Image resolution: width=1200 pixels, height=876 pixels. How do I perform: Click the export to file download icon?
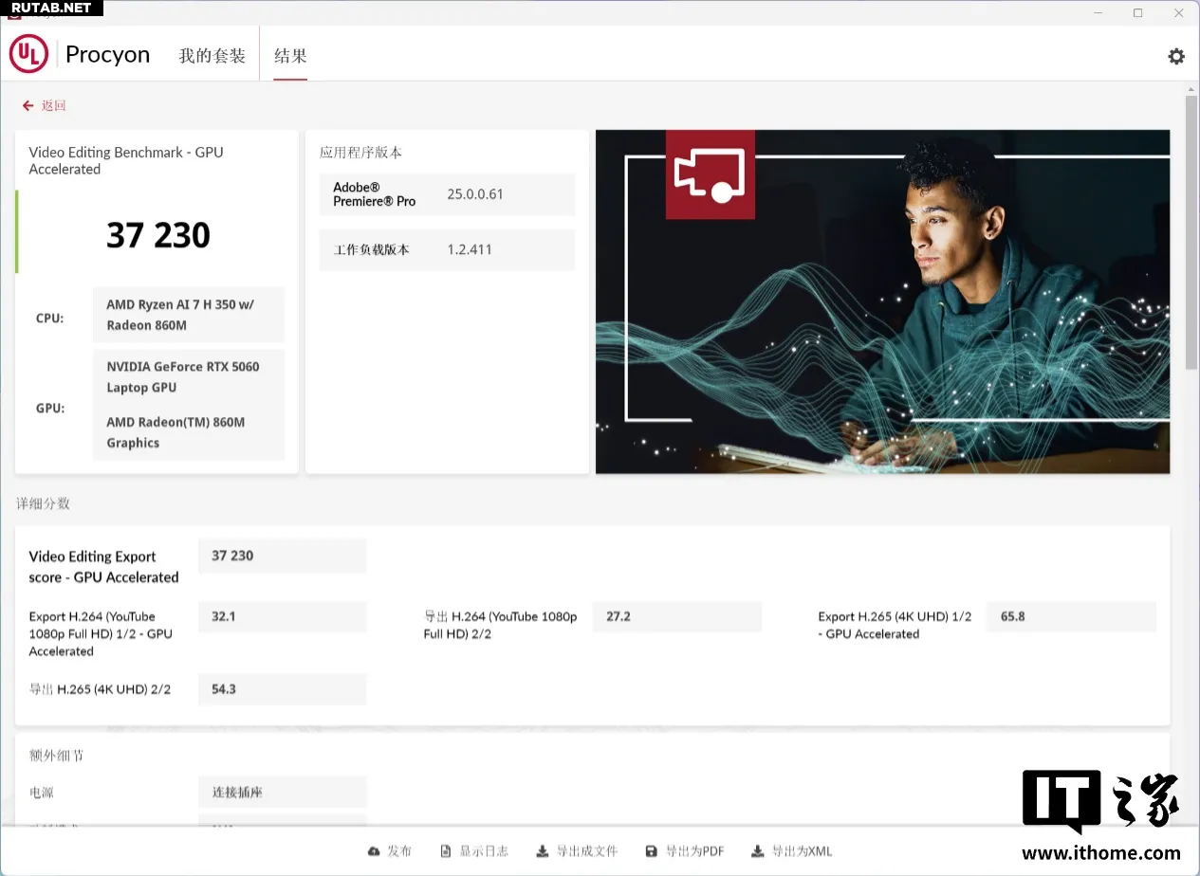click(542, 851)
